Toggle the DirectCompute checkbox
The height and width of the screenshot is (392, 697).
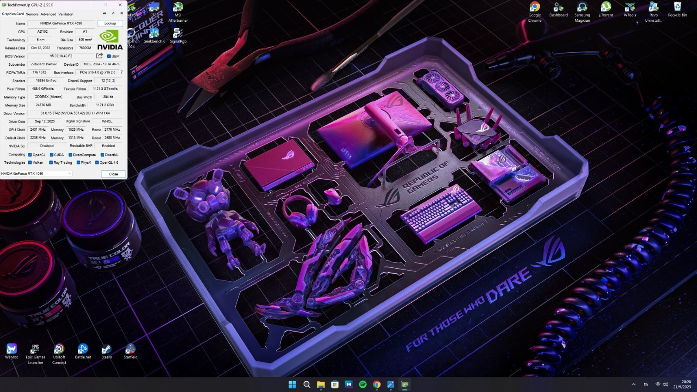(x=70, y=155)
